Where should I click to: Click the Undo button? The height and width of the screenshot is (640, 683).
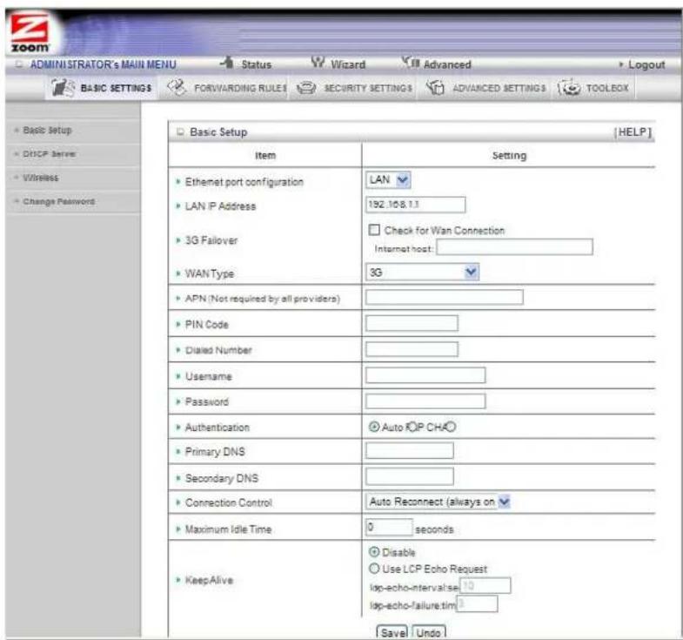(429, 632)
